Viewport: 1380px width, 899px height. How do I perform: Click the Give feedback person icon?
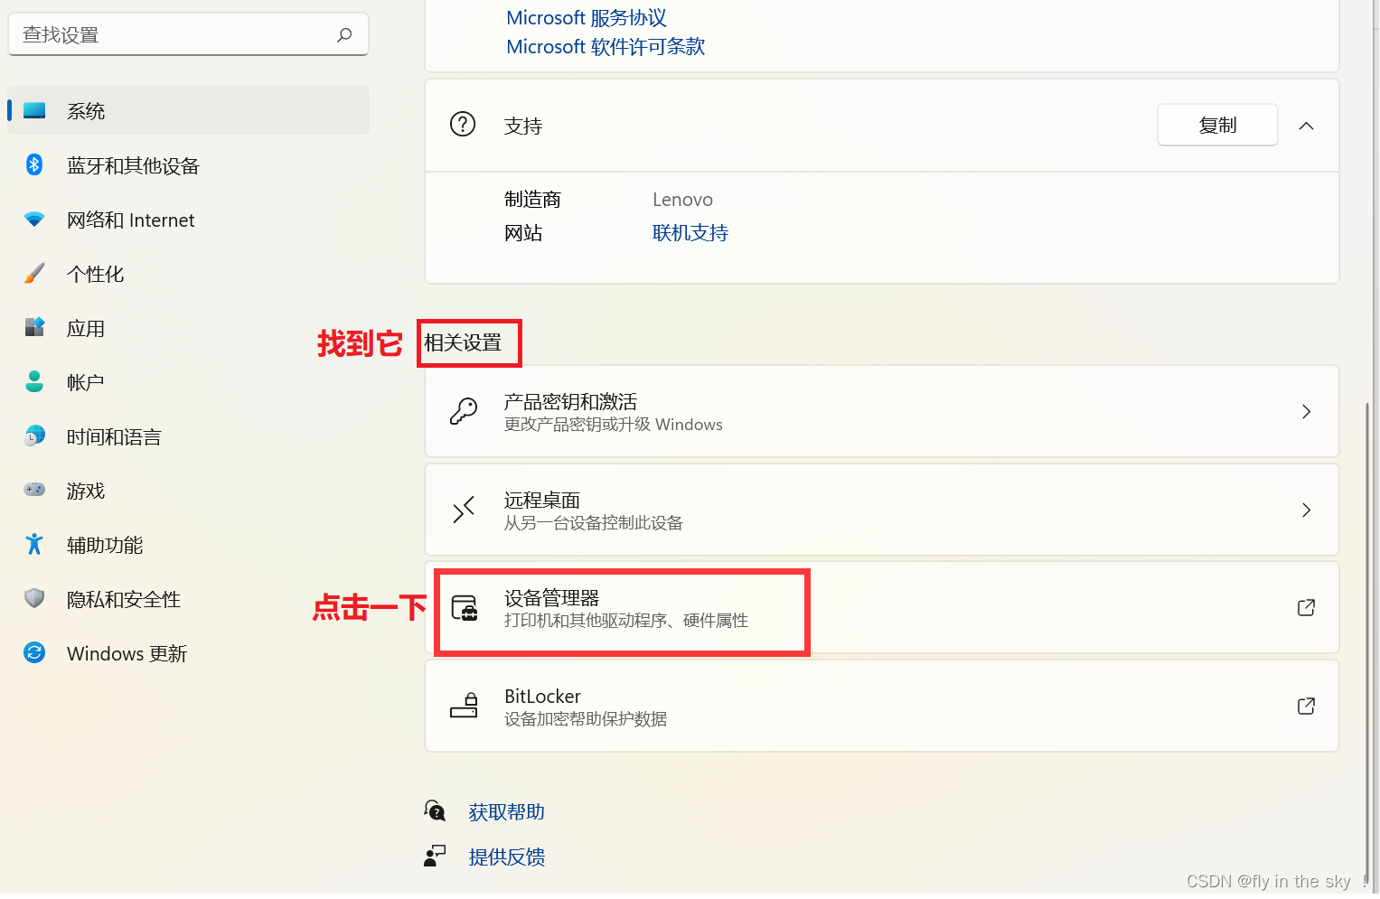tap(435, 856)
